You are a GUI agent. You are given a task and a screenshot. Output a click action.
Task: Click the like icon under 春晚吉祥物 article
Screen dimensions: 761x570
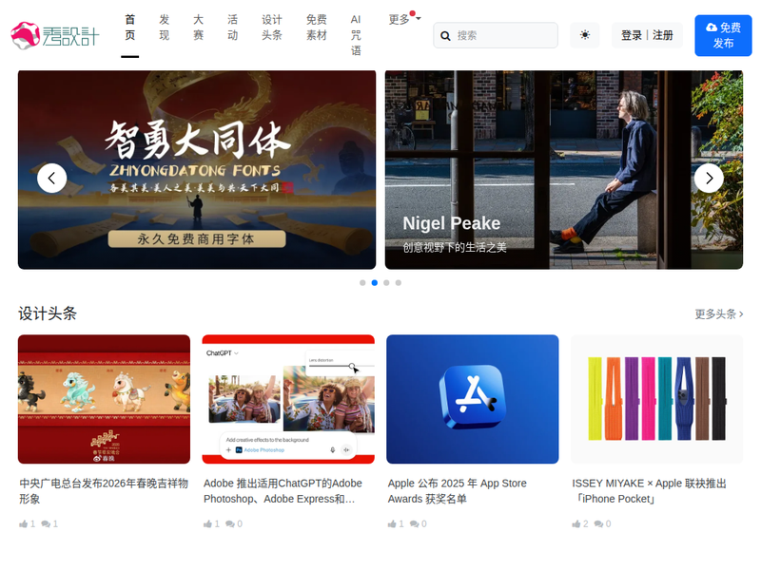click(x=24, y=523)
